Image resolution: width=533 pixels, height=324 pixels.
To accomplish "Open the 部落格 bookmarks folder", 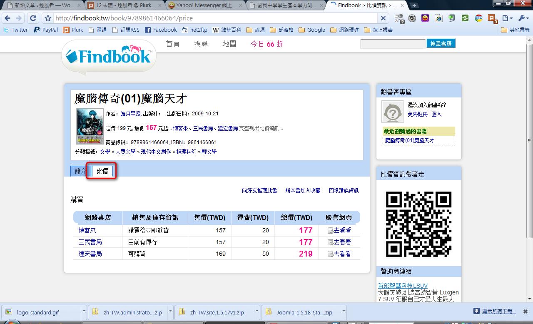I will tap(282, 30).
